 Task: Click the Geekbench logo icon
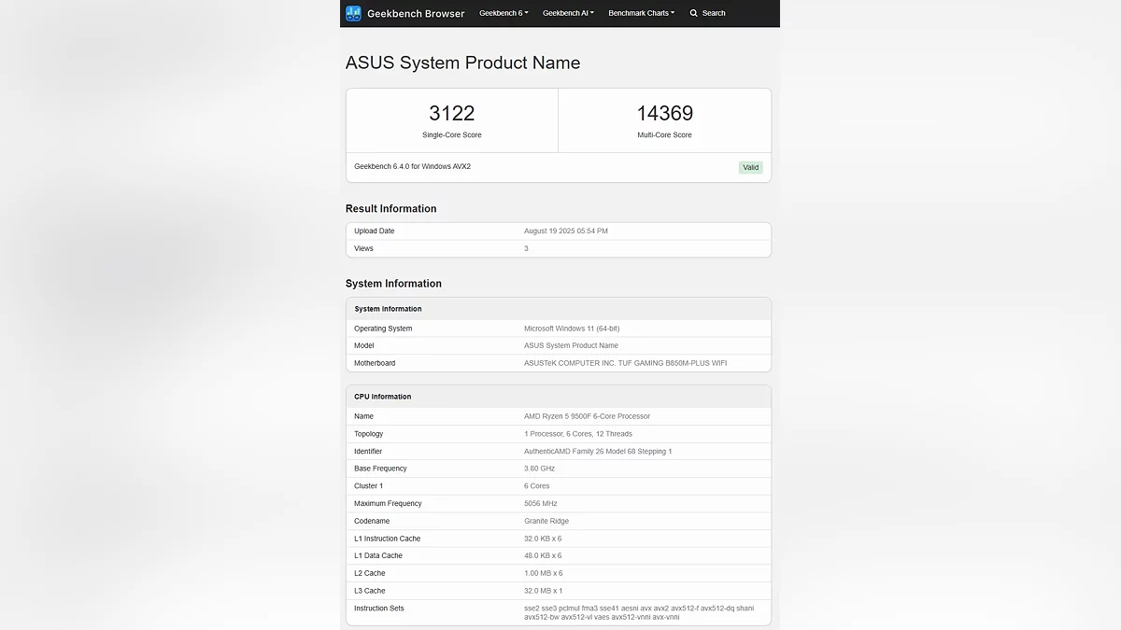[353, 13]
